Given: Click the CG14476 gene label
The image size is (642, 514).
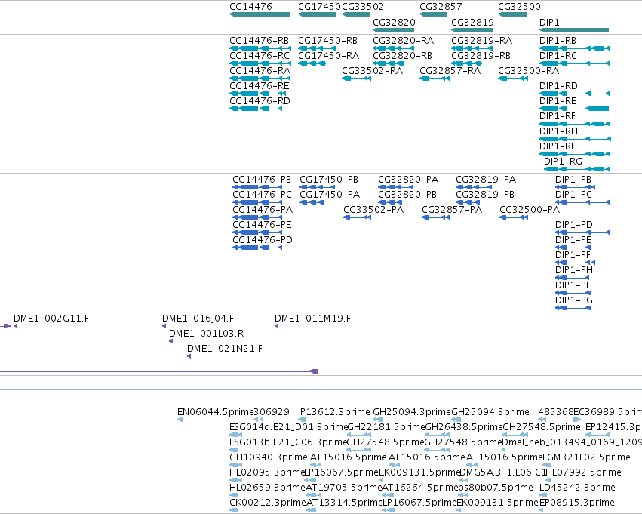Looking at the screenshot, I should (x=250, y=7).
